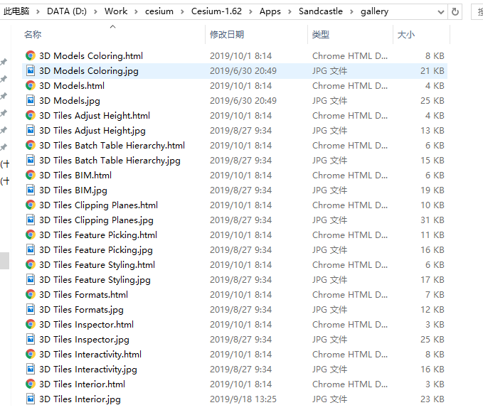This screenshot has height=415, width=483.
Task: Navigate to 此电脑 in address bar
Action: coord(16,11)
